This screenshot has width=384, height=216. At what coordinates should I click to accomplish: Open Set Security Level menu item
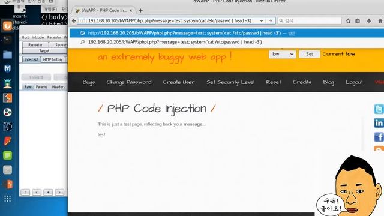(230, 82)
